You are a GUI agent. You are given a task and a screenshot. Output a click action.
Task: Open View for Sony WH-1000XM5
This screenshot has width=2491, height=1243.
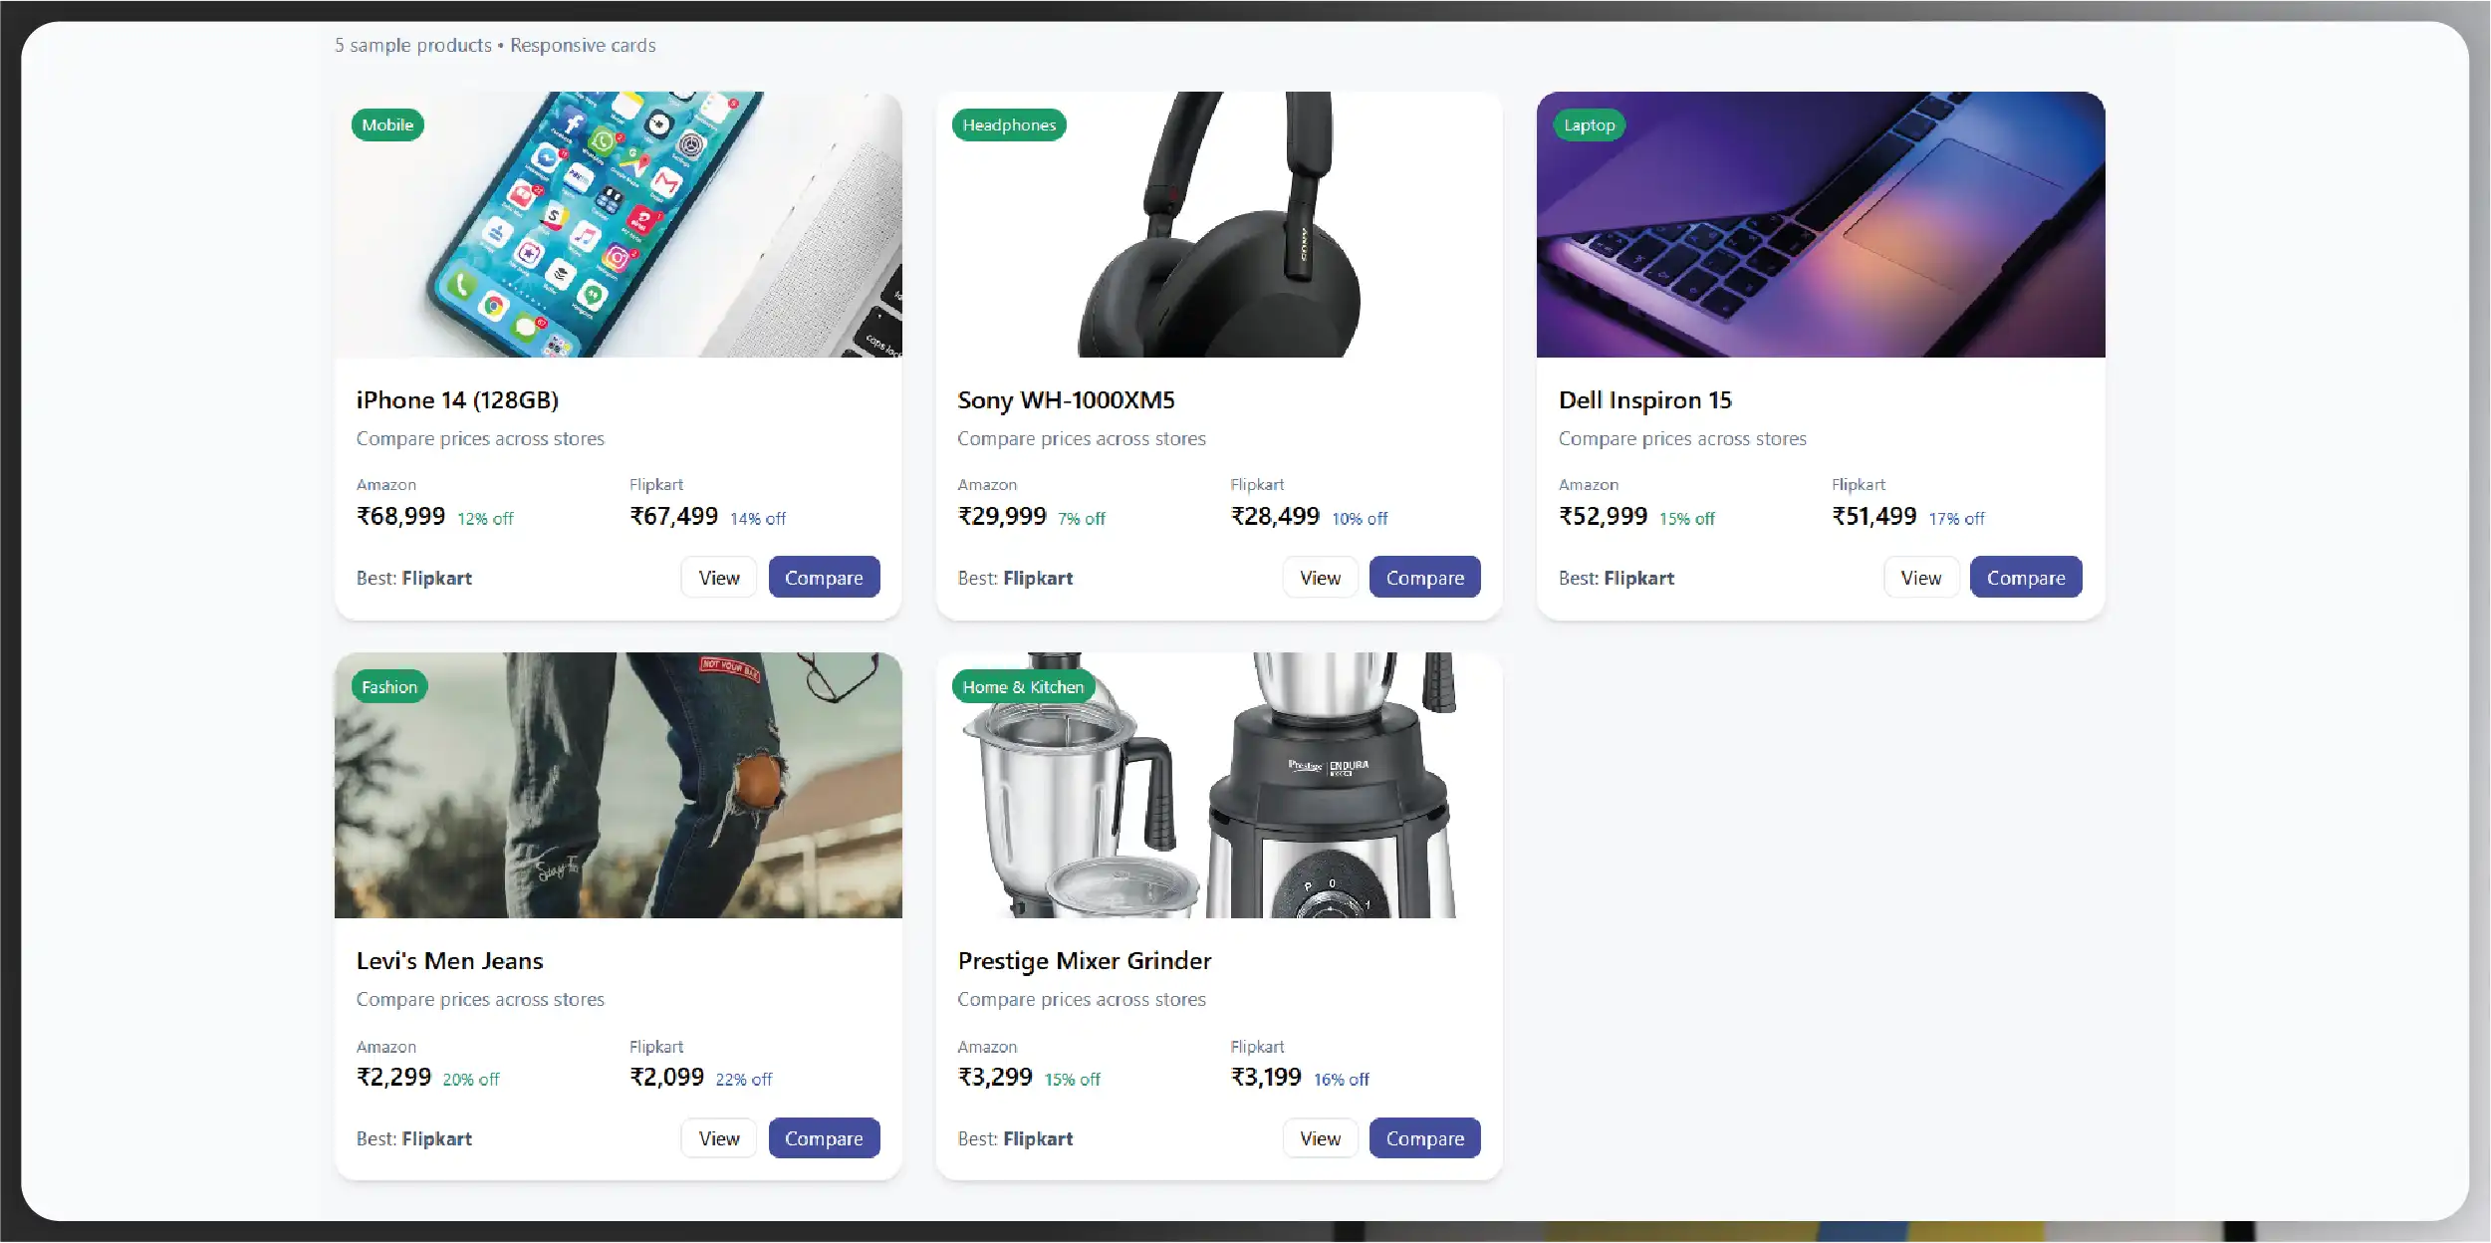tap(1320, 578)
